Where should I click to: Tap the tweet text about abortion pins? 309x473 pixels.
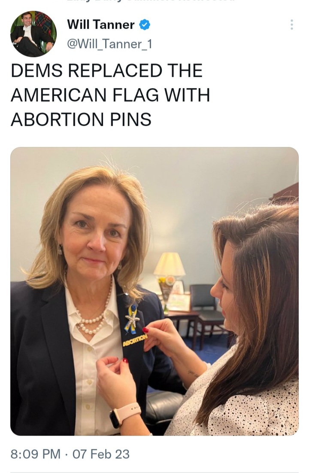(110, 95)
